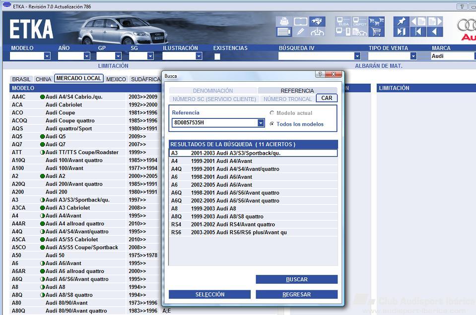
Task: Select the 'Modelo actual' radio button
Action: coord(272,113)
